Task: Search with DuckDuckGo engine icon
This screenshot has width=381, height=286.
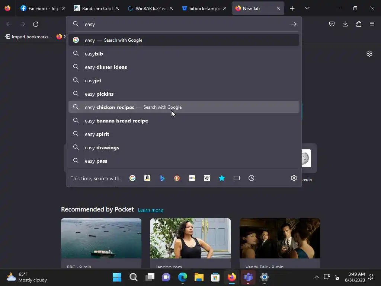Action: coord(177,178)
